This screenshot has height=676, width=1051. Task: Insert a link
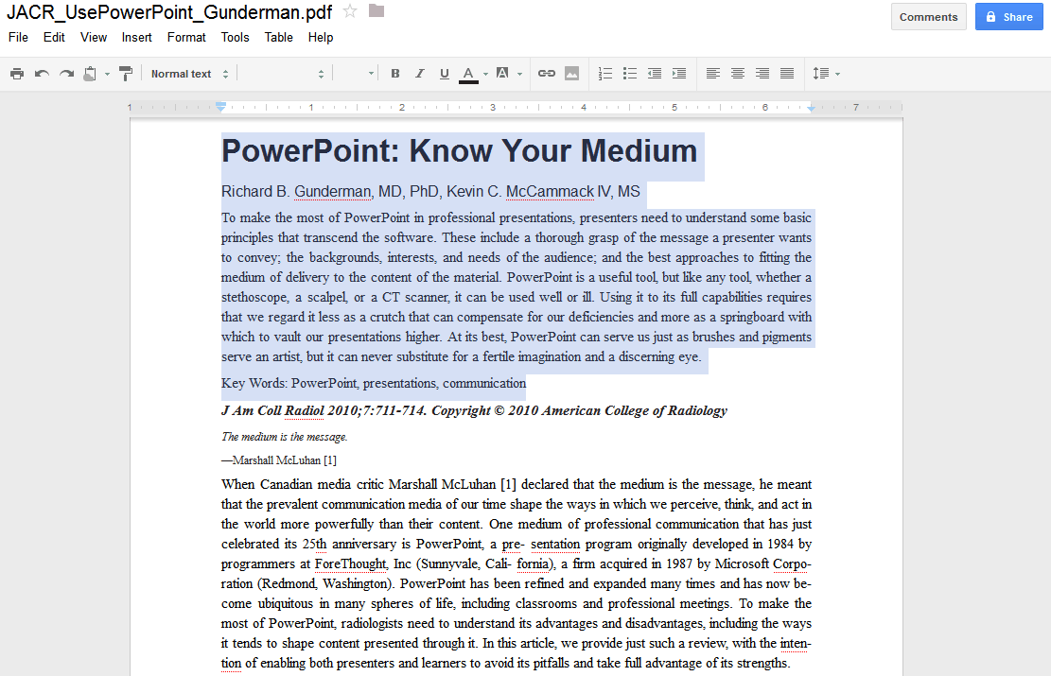[x=546, y=73]
